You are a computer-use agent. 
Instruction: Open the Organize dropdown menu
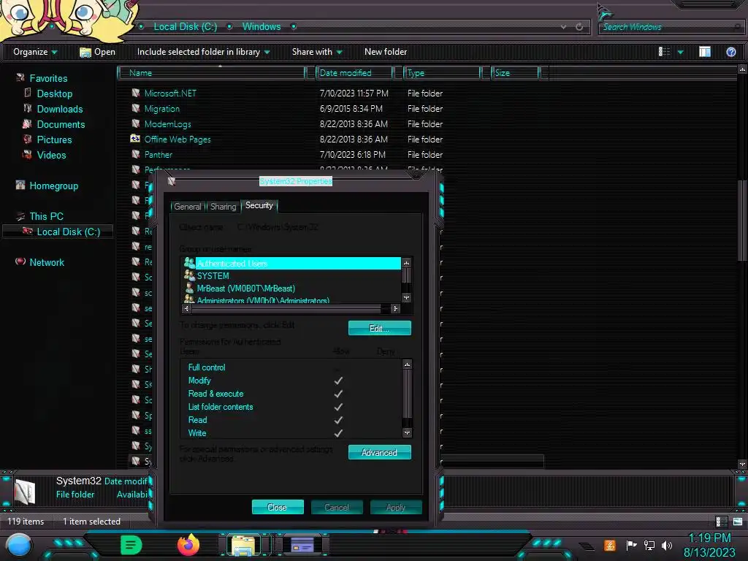coord(35,52)
